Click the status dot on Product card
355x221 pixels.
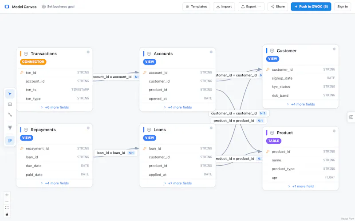point(334,131)
